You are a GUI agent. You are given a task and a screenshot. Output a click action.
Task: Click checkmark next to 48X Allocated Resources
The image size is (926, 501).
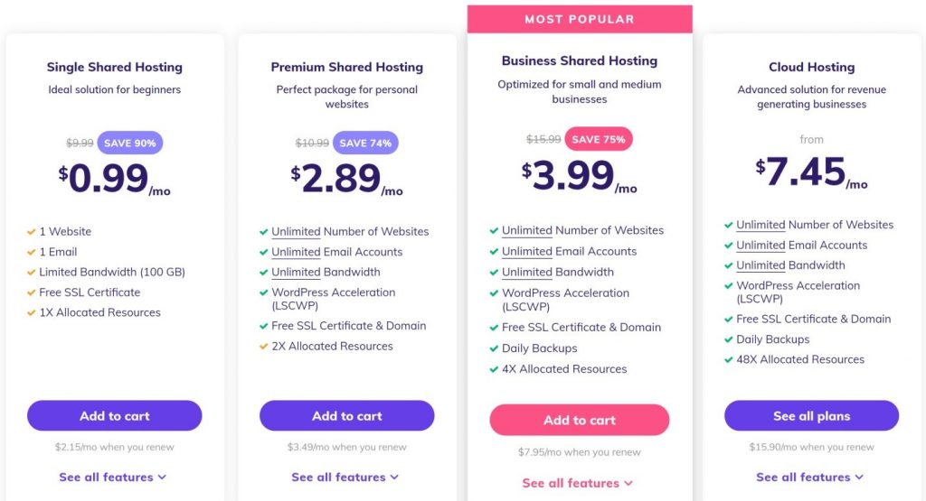pos(729,360)
